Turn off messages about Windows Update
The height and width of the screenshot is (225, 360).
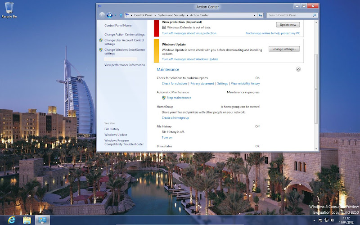point(190,59)
